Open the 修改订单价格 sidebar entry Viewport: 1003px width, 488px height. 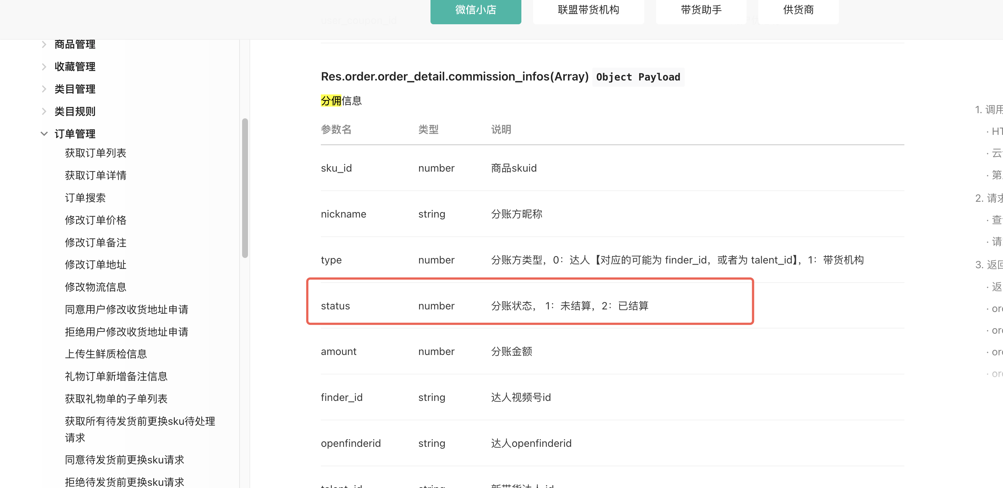tap(95, 220)
